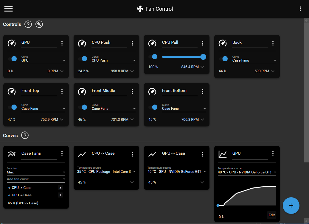Open the GPU control Curve dropdown

pos(43,59)
